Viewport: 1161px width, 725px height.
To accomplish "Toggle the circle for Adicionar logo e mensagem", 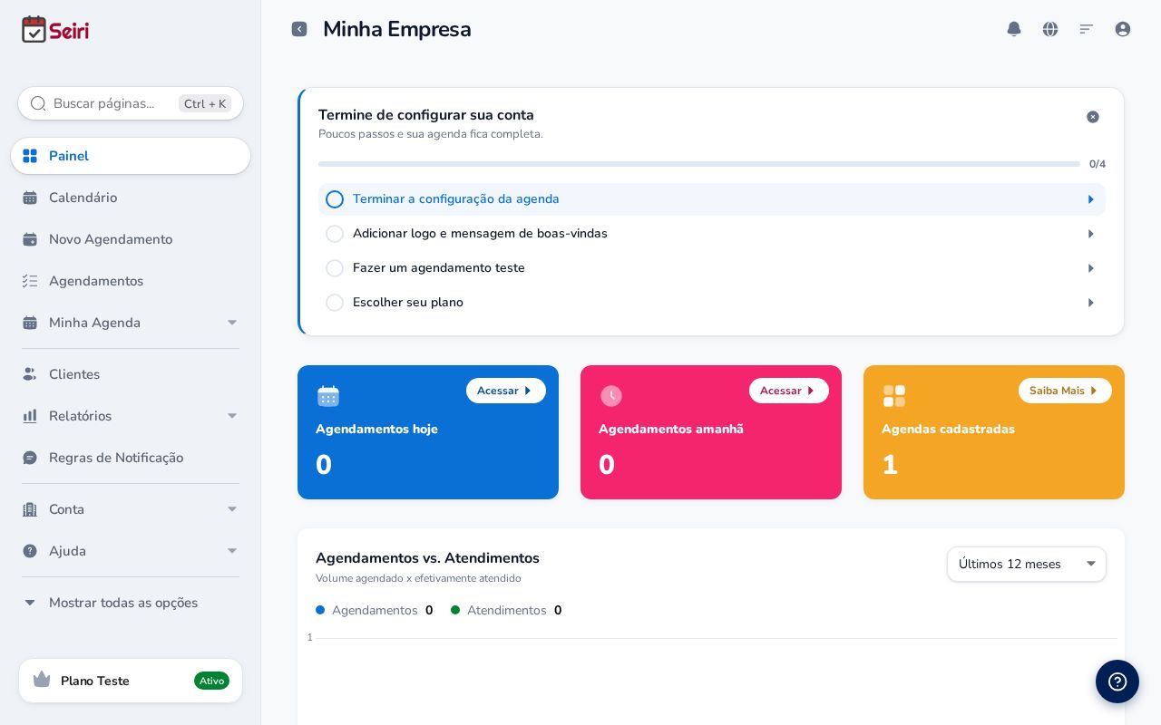I will coord(335,234).
